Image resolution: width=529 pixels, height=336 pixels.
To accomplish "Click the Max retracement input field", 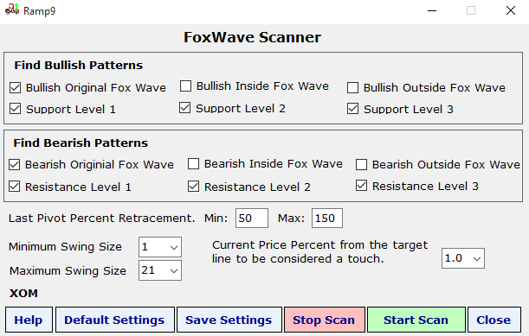I will point(327,219).
